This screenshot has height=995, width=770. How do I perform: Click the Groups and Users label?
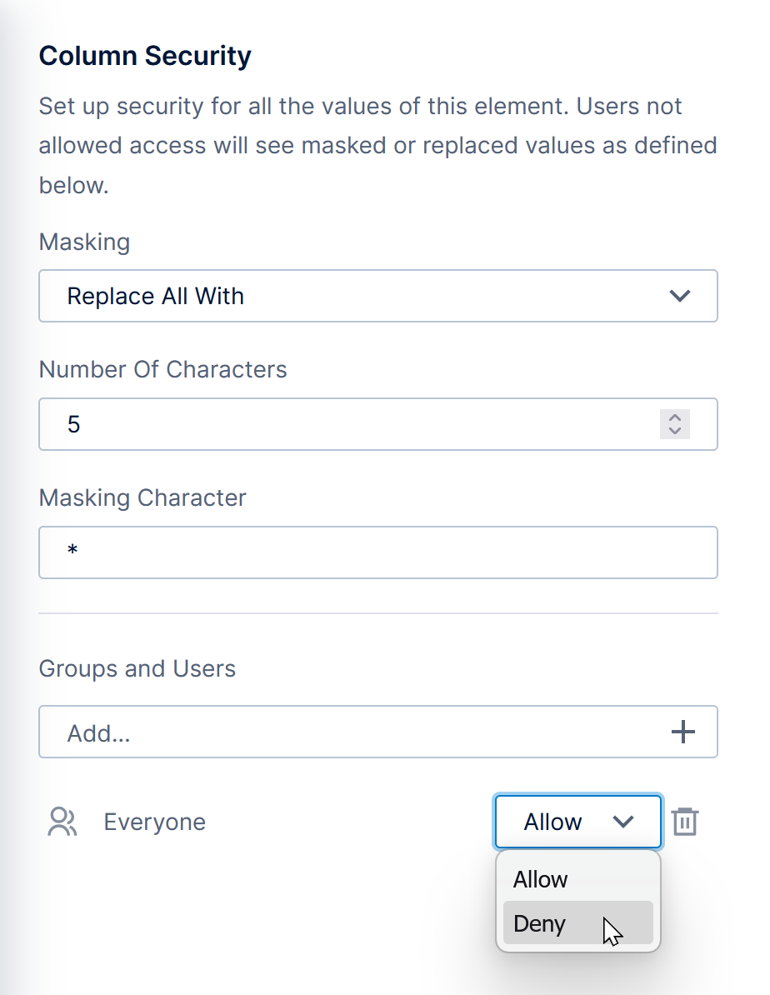[137, 668]
